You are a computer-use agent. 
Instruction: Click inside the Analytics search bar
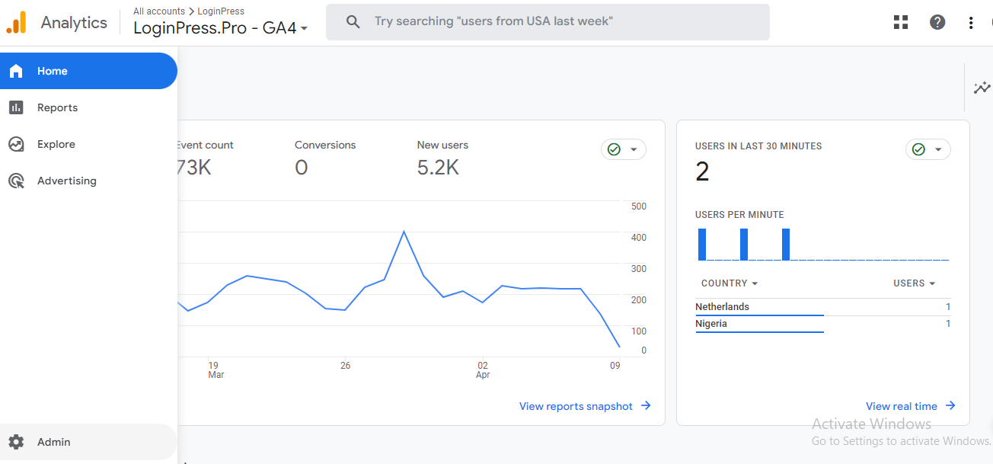533,21
